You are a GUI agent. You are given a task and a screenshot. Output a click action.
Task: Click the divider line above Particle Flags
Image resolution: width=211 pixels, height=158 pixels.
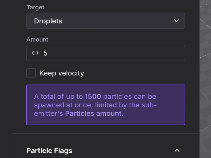(105, 134)
